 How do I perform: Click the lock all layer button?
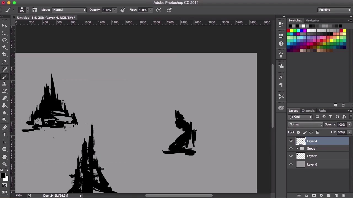(x=317, y=133)
